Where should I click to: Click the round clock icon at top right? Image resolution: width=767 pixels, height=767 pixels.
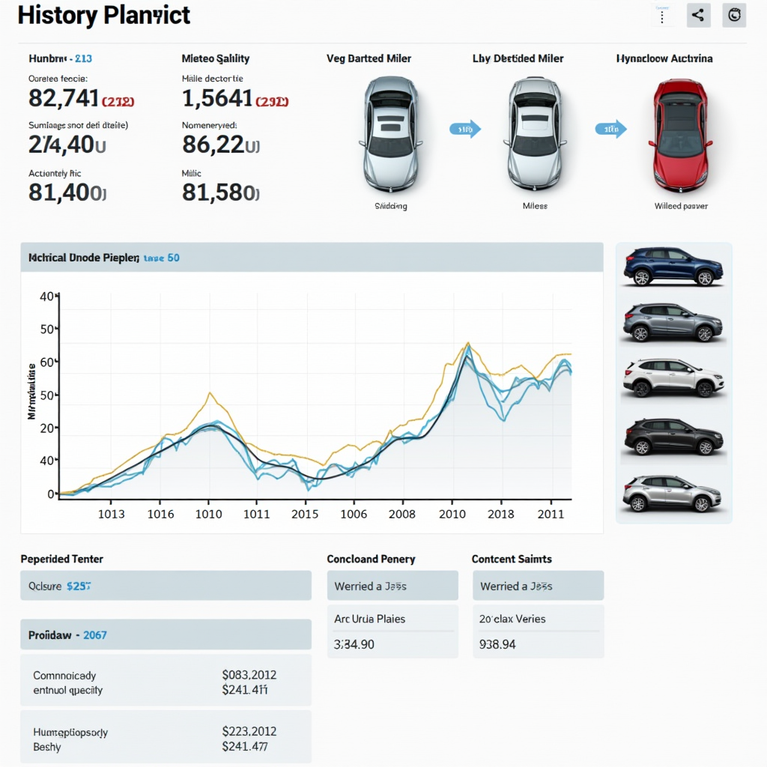734,15
